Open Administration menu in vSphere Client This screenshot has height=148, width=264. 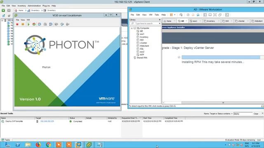[x=34, y=6]
